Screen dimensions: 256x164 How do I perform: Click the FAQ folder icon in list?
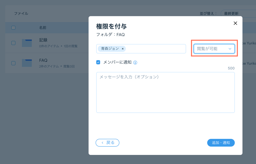[x=27, y=63]
